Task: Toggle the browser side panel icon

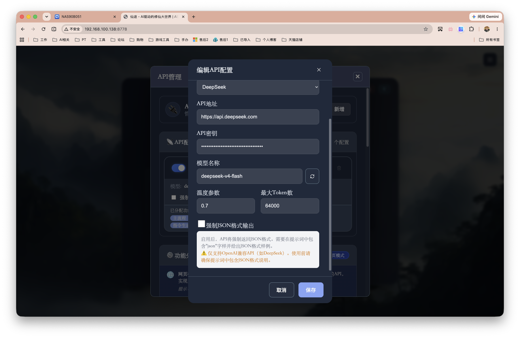Action: 54,29
